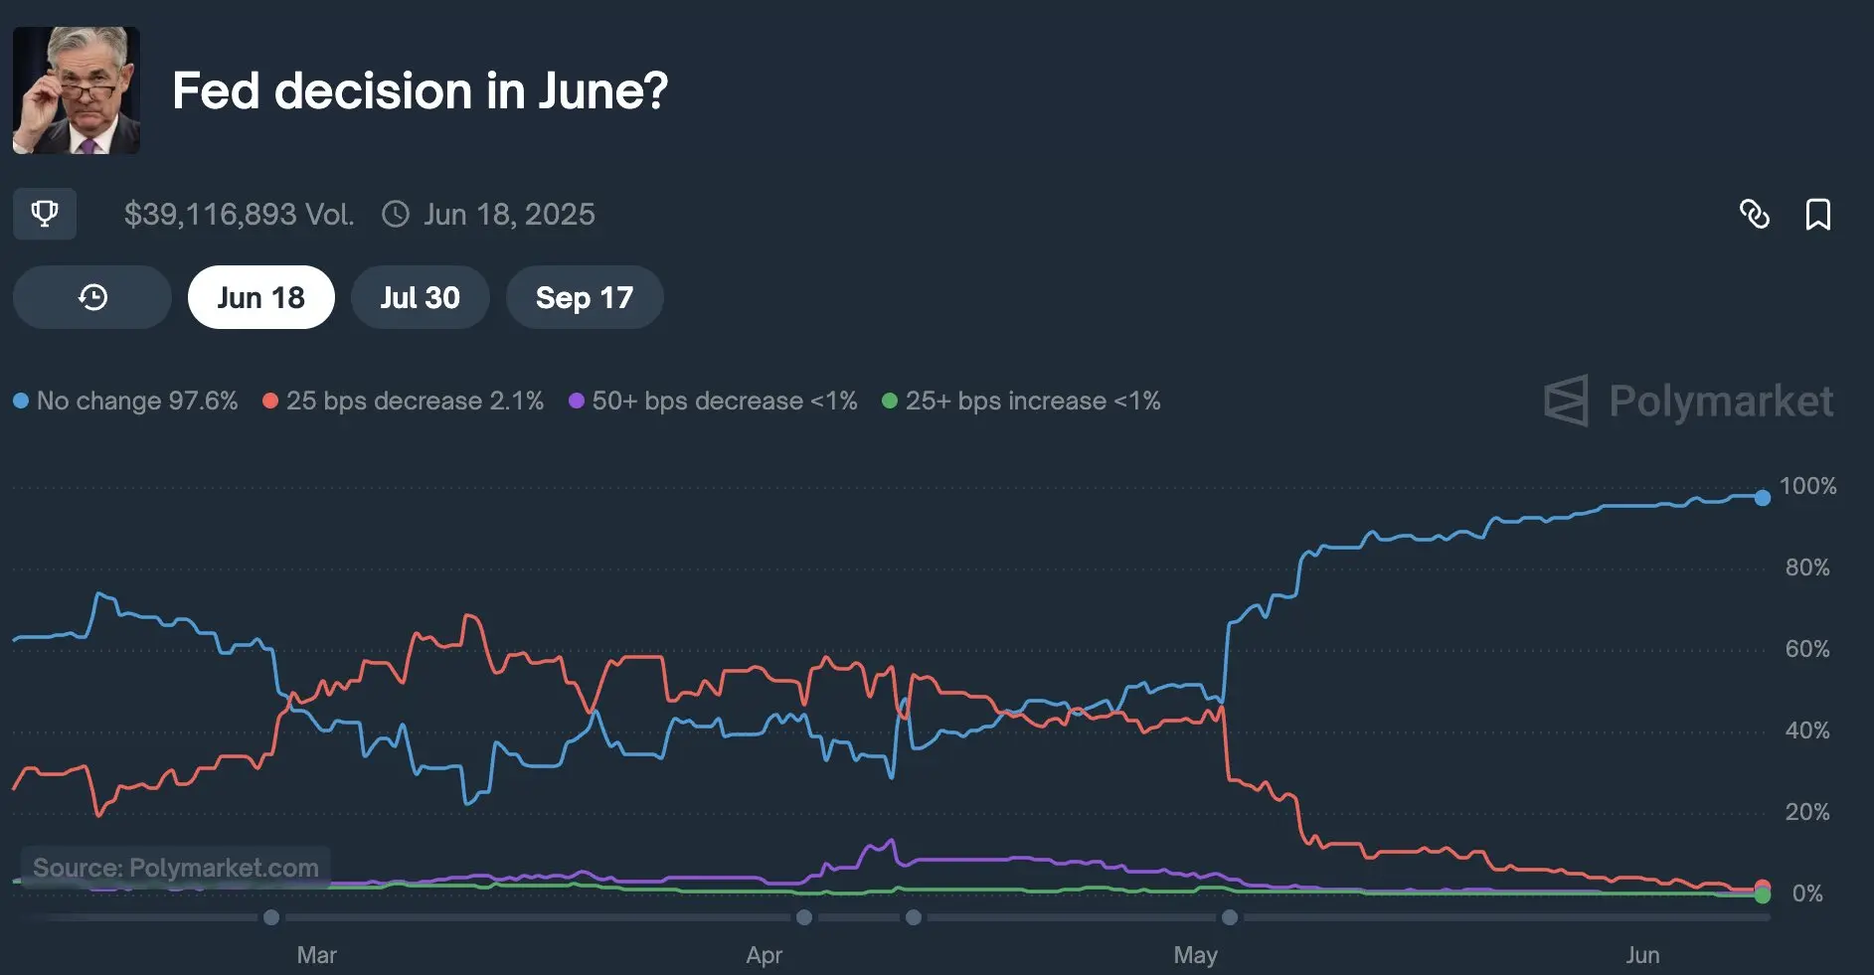Open the Powell profile thumbnail image
The height and width of the screenshot is (975, 1874).
point(77,90)
